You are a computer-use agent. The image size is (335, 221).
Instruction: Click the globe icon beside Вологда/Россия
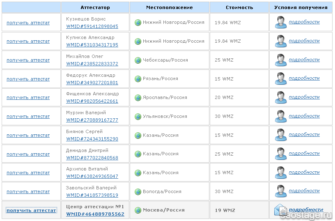138,192
